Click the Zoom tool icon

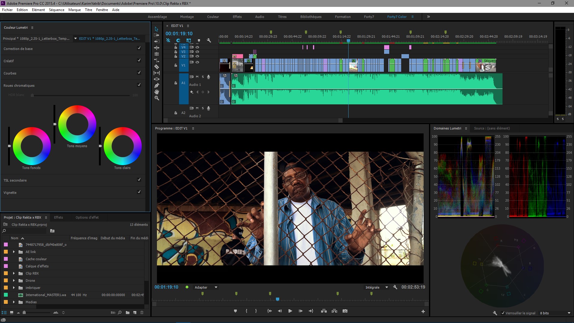pos(157,98)
